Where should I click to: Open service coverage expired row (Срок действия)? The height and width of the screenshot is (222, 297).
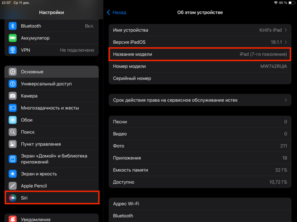coord(200,100)
